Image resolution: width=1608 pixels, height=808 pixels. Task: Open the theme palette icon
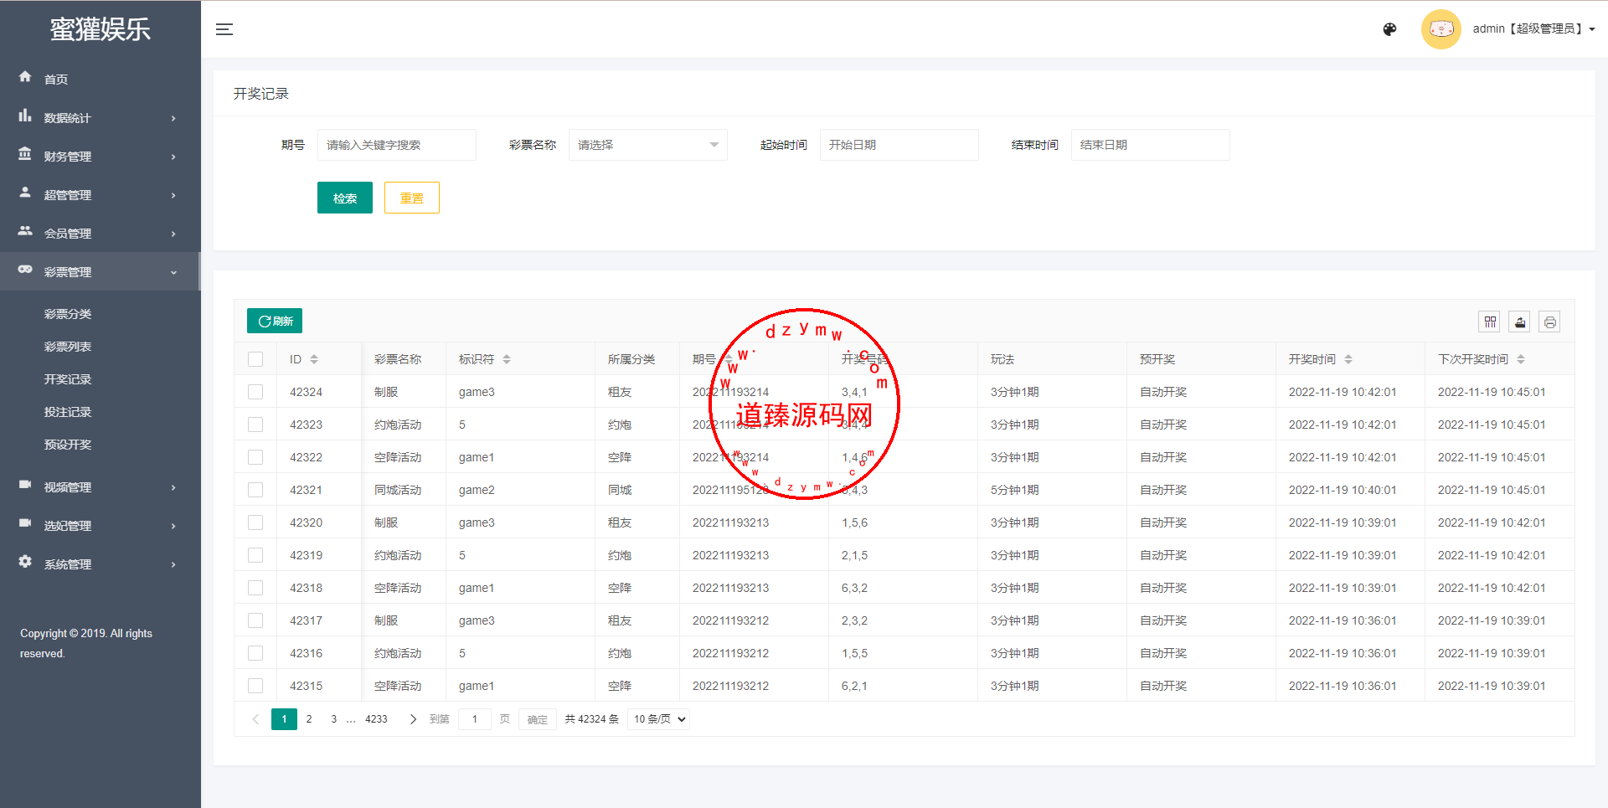point(1389,29)
